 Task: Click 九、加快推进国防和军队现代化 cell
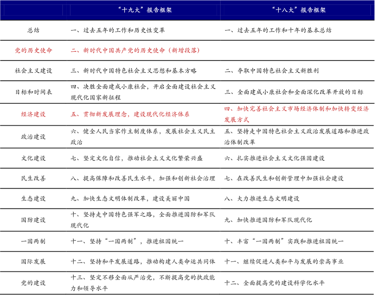tap(268, 220)
